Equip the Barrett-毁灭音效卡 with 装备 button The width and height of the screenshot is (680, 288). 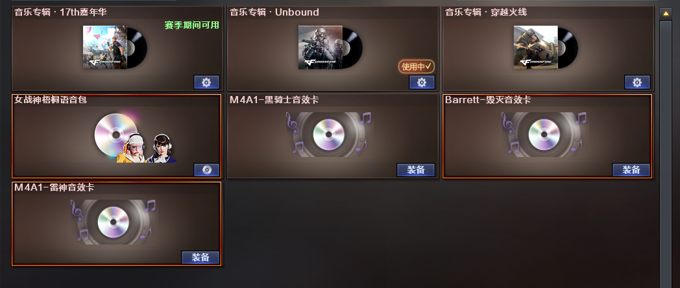[631, 170]
